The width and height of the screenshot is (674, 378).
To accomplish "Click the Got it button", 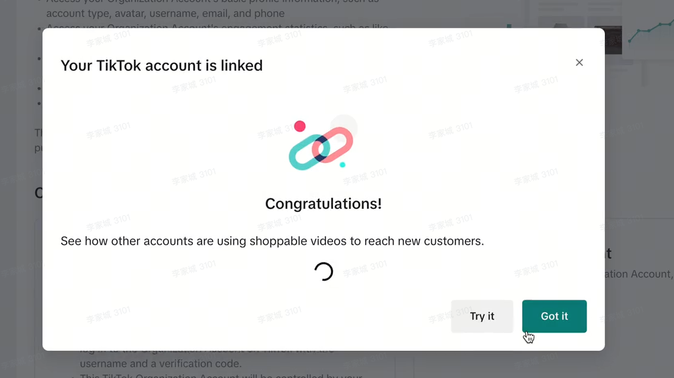I will click(x=554, y=316).
